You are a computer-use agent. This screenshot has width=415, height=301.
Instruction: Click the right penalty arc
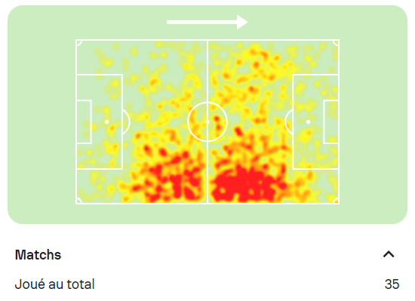pyautogui.click(x=289, y=122)
